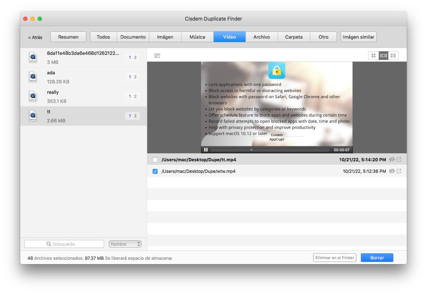Open wtw.mp4 in Finder via arrow icon
The width and height of the screenshot is (427, 293).
tap(399, 171)
